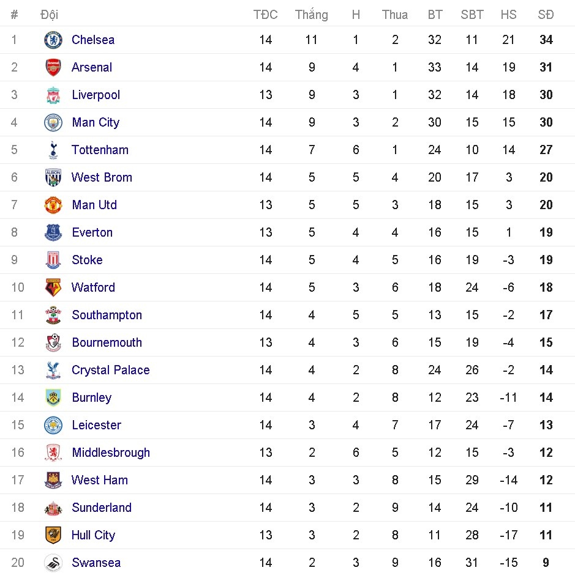The height and width of the screenshot is (573, 575).
Task: Click the TĐC matches played header
Action: 265,15
